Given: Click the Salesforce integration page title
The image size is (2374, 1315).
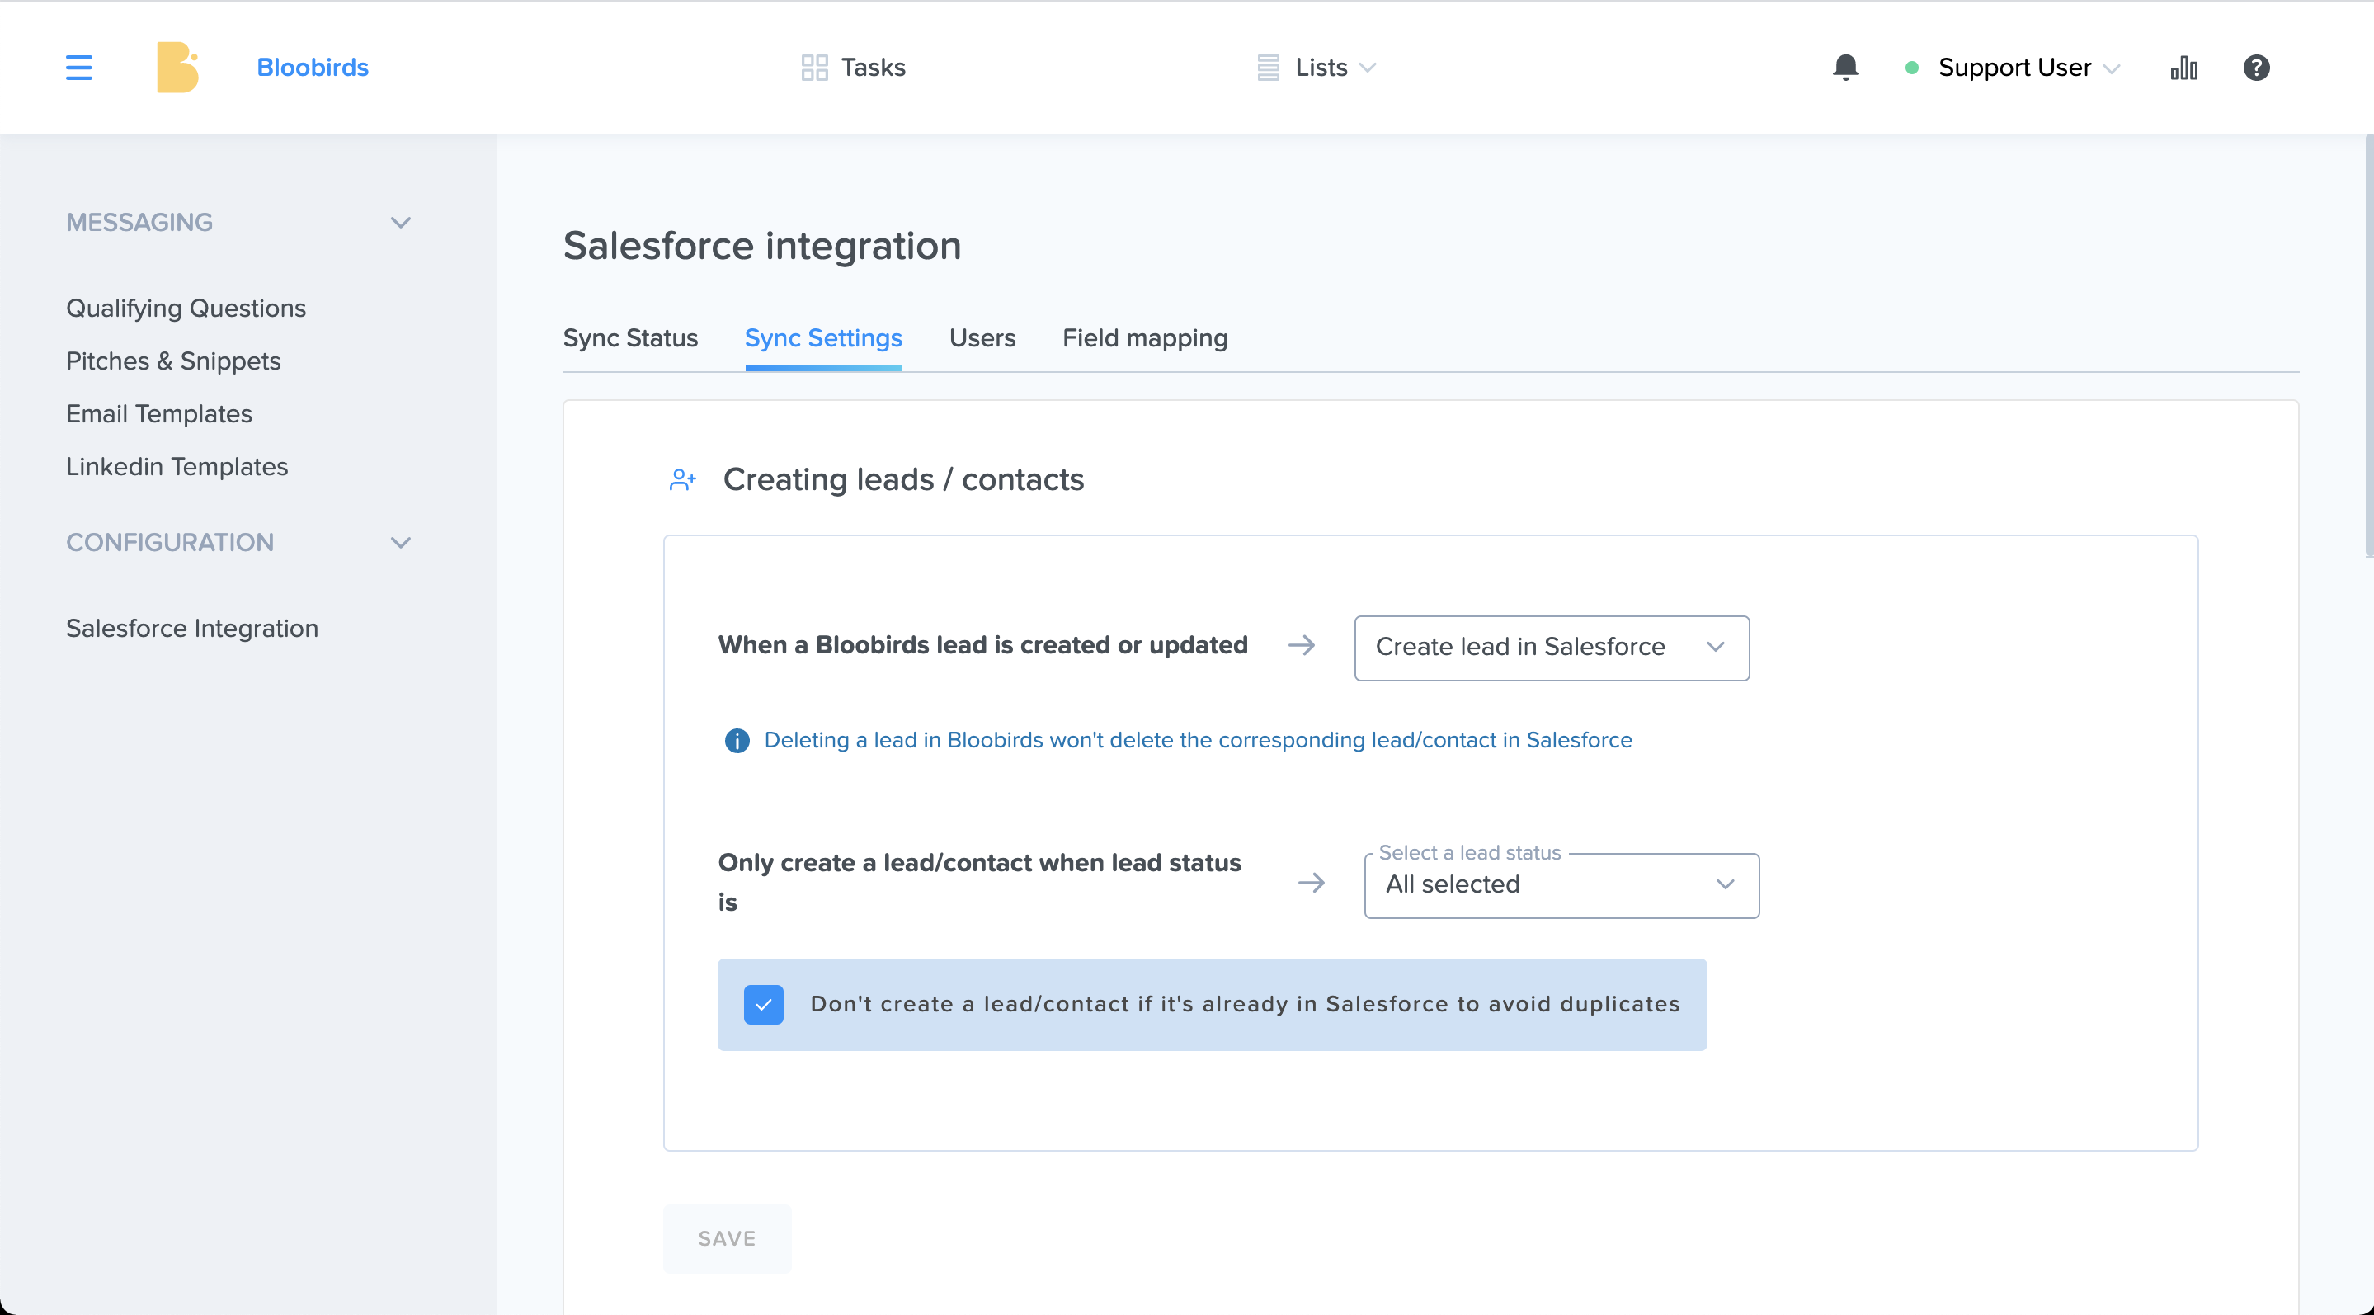Looking at the screenshot, I should 762,246.
